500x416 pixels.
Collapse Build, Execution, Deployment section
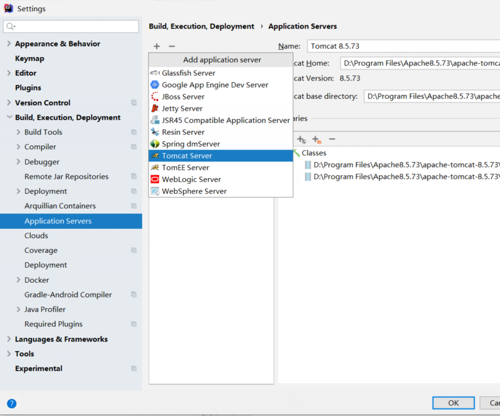click(9, 117)
